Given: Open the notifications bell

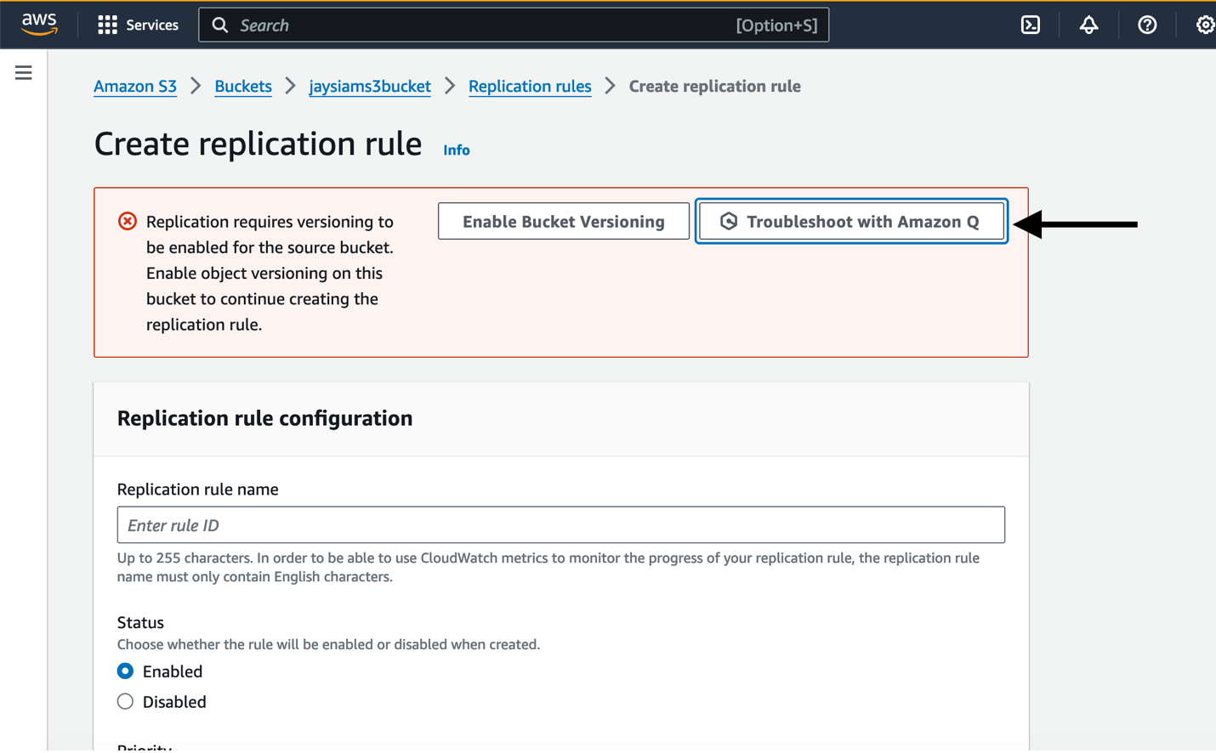Looking at the screenshot, I should pos(1088,25).
